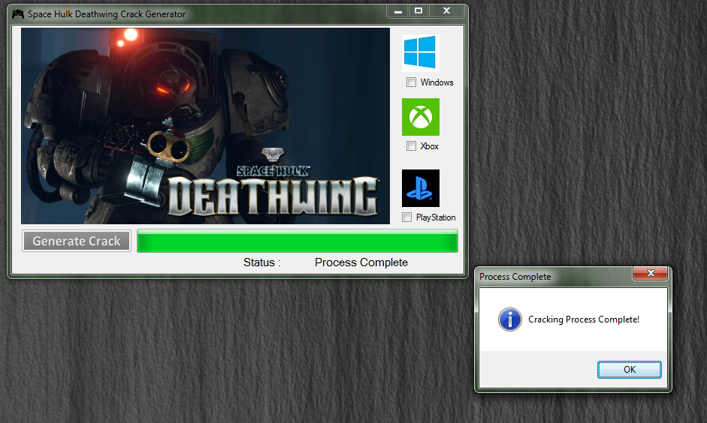Click the gamepad icon in the title bar
The width and height of the screenshot is (707, 423).
coord(18,14)
